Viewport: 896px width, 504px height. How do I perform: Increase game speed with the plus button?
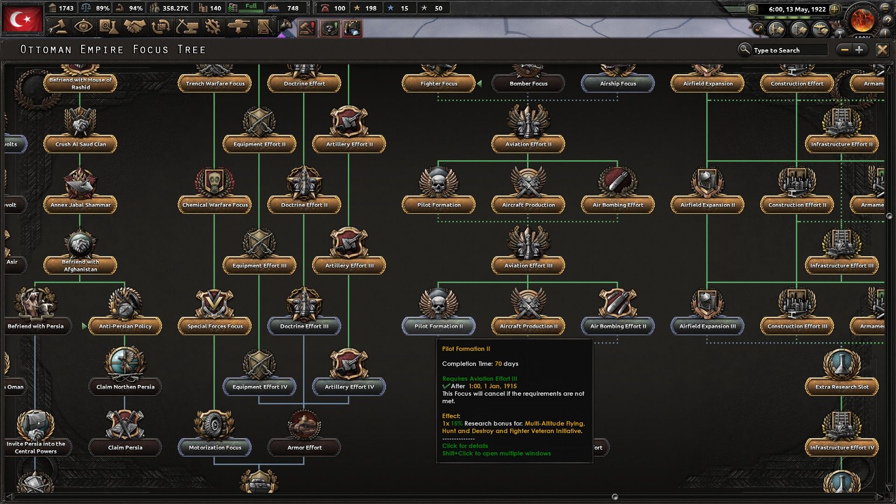835,9
